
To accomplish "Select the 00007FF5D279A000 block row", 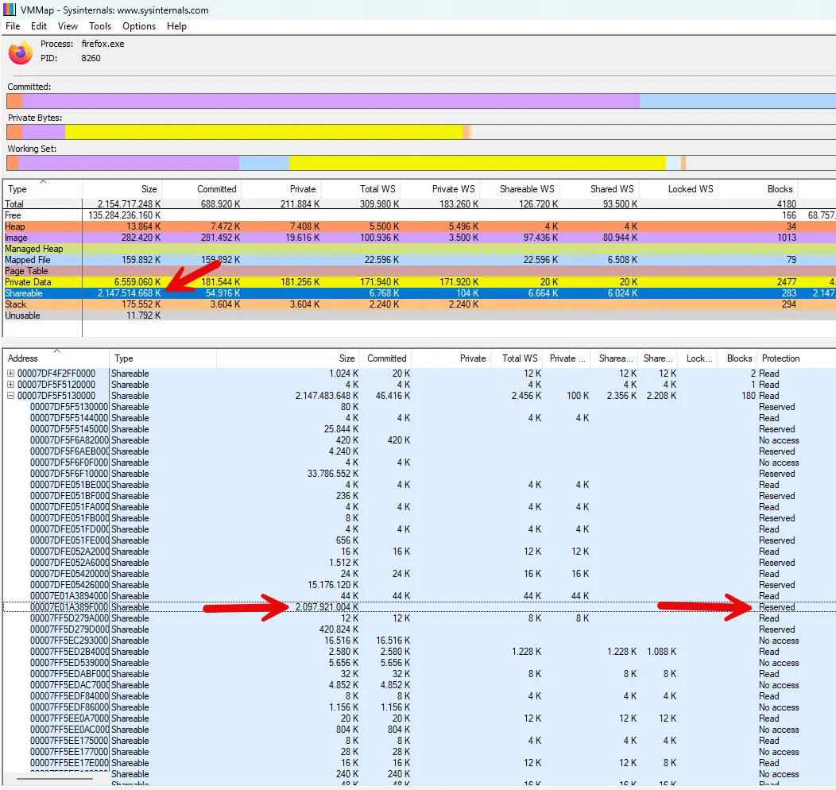I will [420, 618].
